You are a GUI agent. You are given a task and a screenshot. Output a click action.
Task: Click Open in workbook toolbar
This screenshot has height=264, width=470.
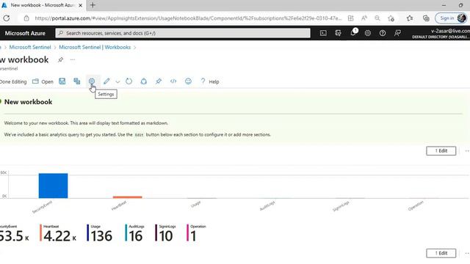click(43, 81)
